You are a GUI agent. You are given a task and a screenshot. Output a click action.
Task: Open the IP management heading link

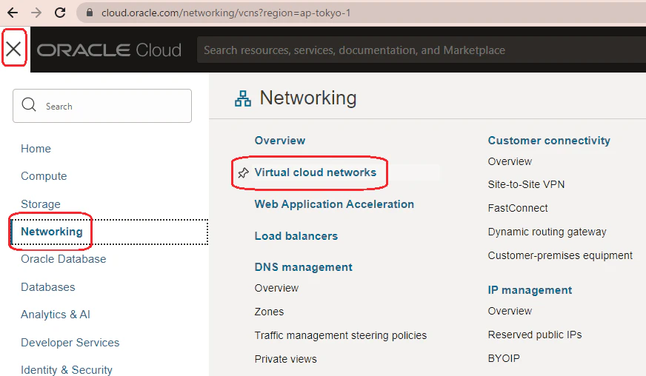coord(530,290)
